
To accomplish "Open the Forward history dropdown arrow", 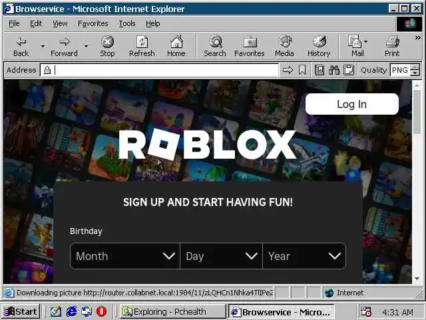I will [86, 46].
